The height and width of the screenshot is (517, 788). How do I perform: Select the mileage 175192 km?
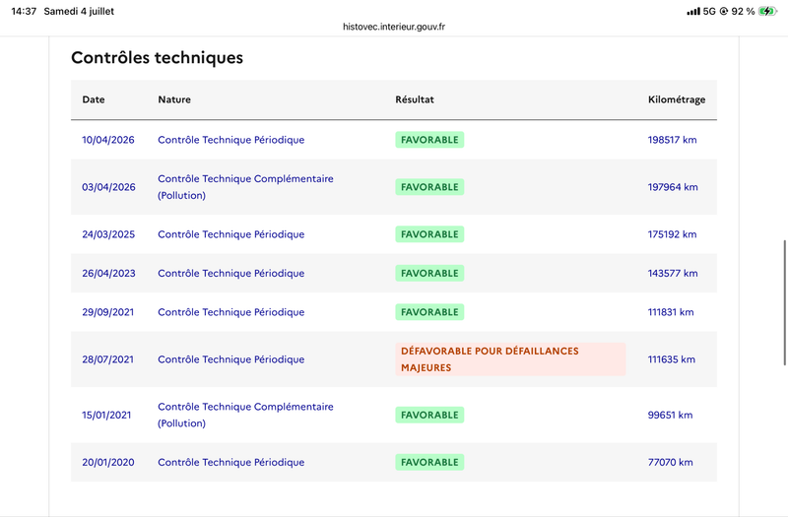click(673, 234)
